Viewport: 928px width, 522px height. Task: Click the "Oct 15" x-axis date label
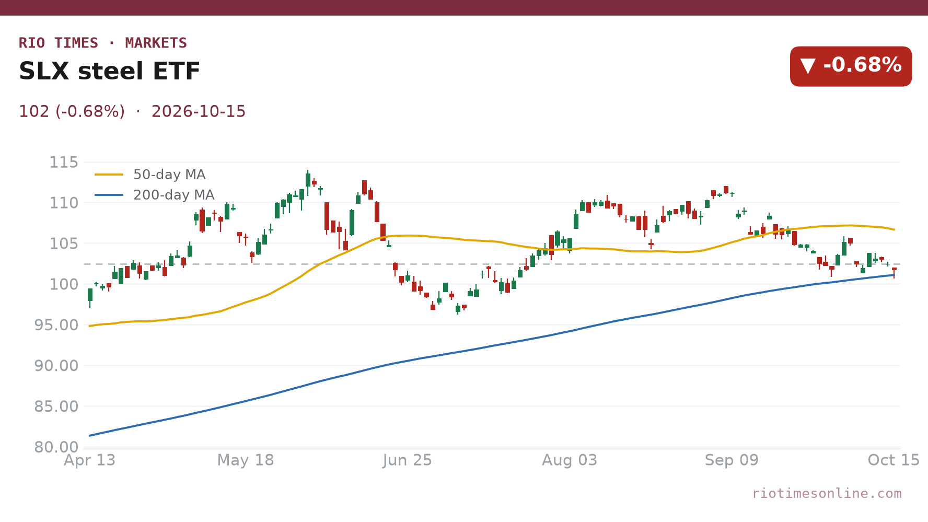click(894, 460)
